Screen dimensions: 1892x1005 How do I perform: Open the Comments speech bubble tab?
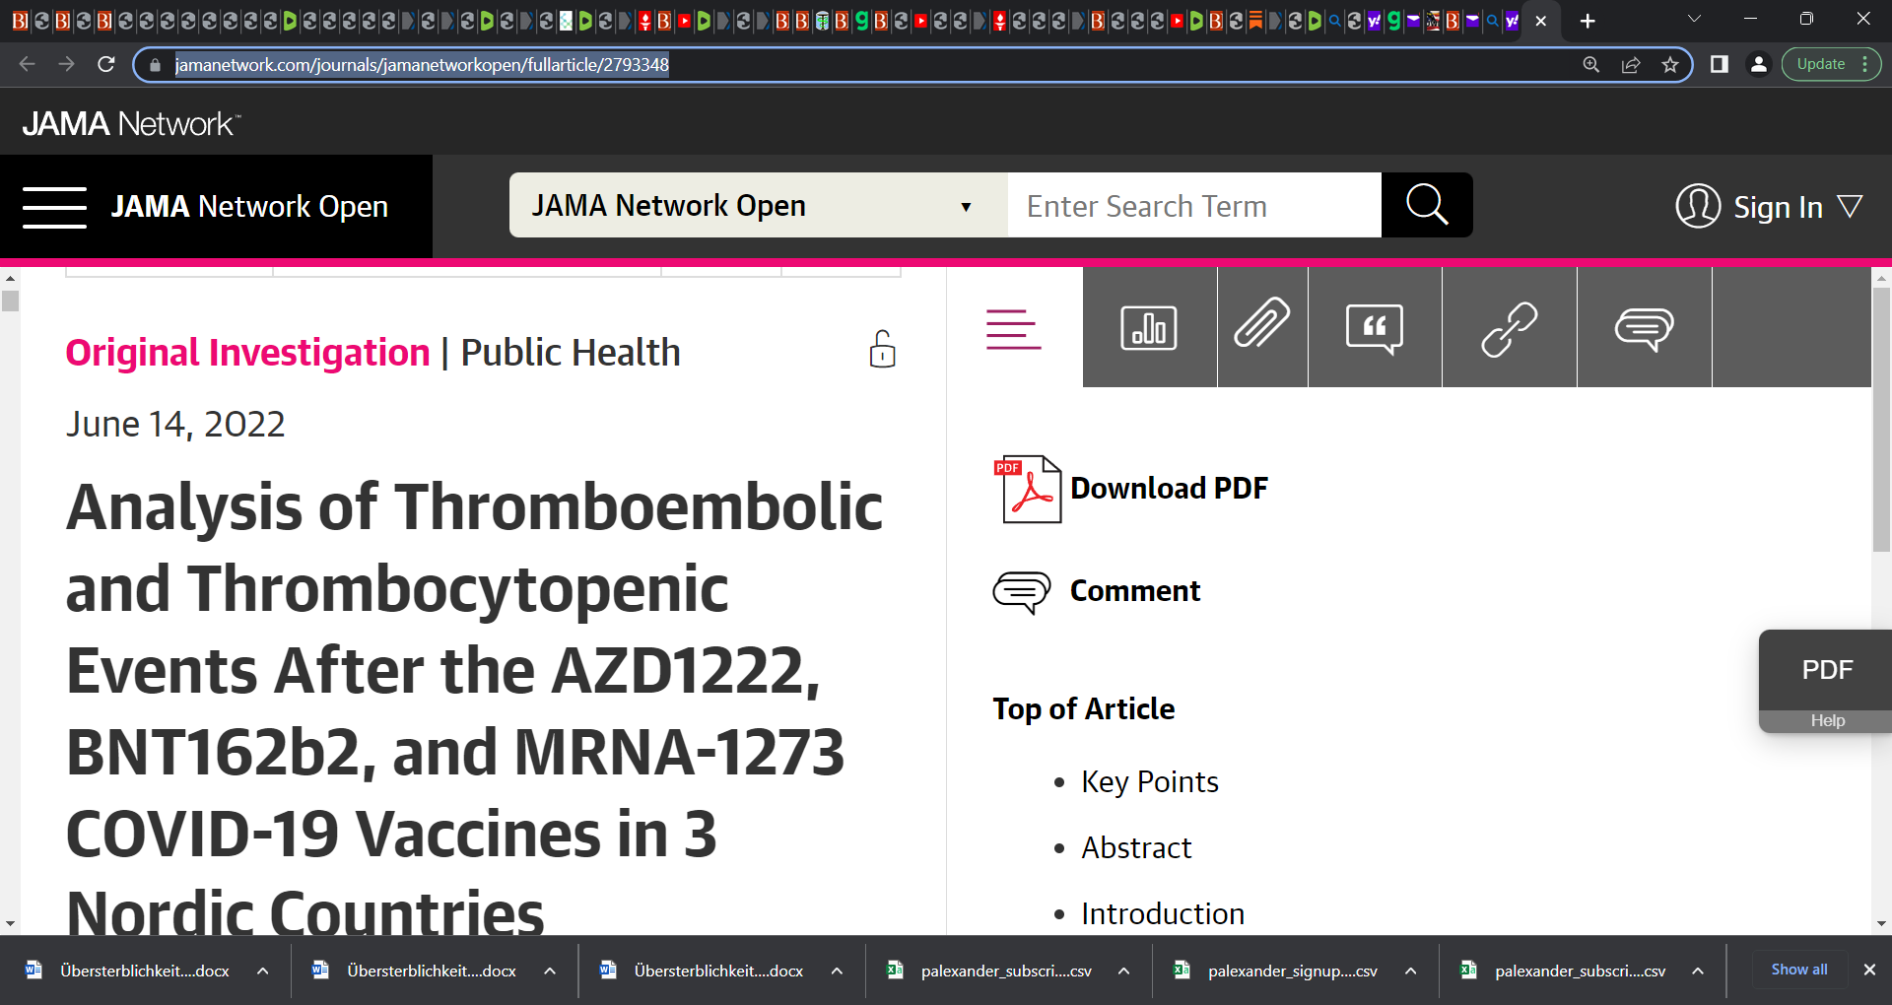point(1644,327)
